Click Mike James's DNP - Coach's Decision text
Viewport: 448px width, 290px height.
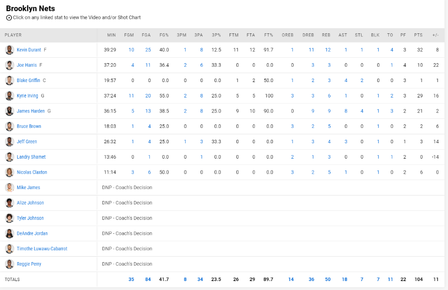pos(127,188)
